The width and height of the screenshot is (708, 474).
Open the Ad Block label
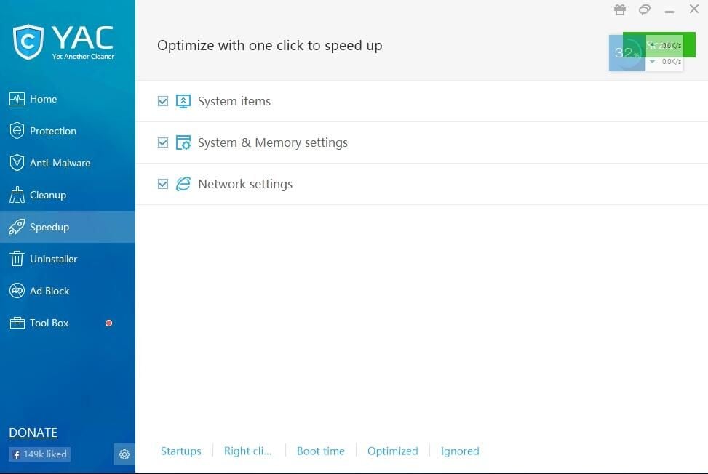pos(49,291)
